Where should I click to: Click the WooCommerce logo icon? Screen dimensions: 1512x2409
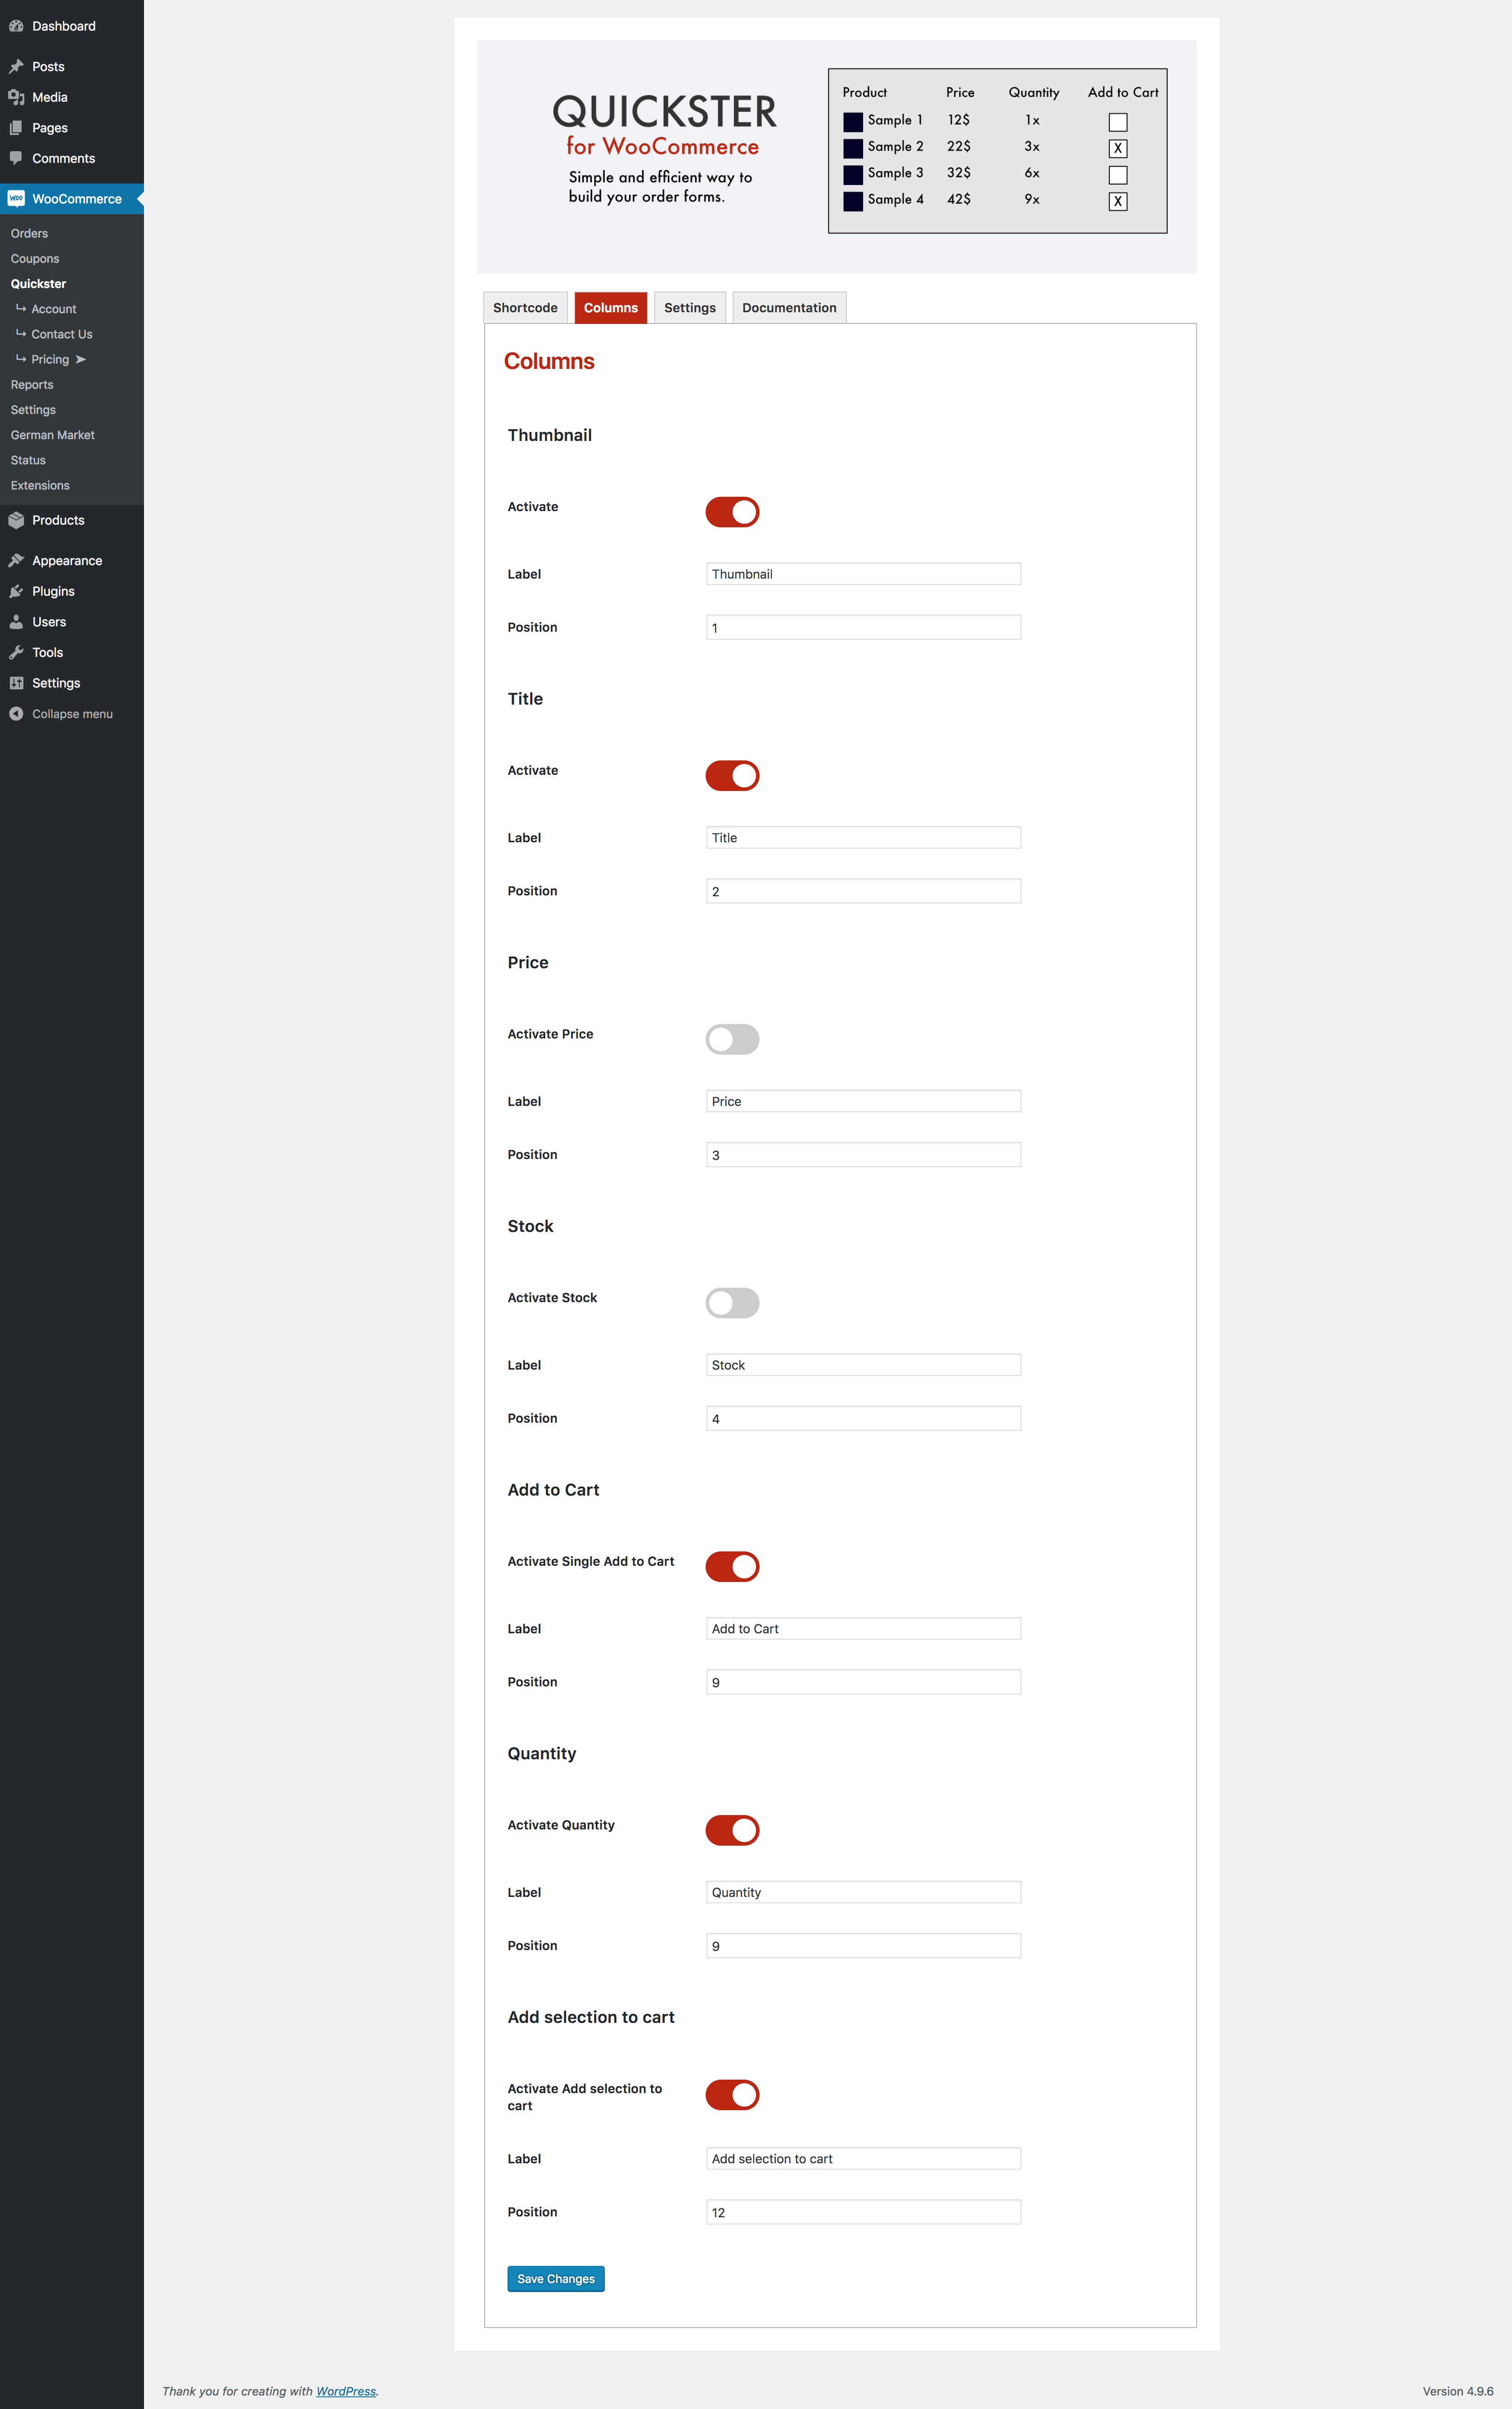pyautogui.click(x=16, y=199)
